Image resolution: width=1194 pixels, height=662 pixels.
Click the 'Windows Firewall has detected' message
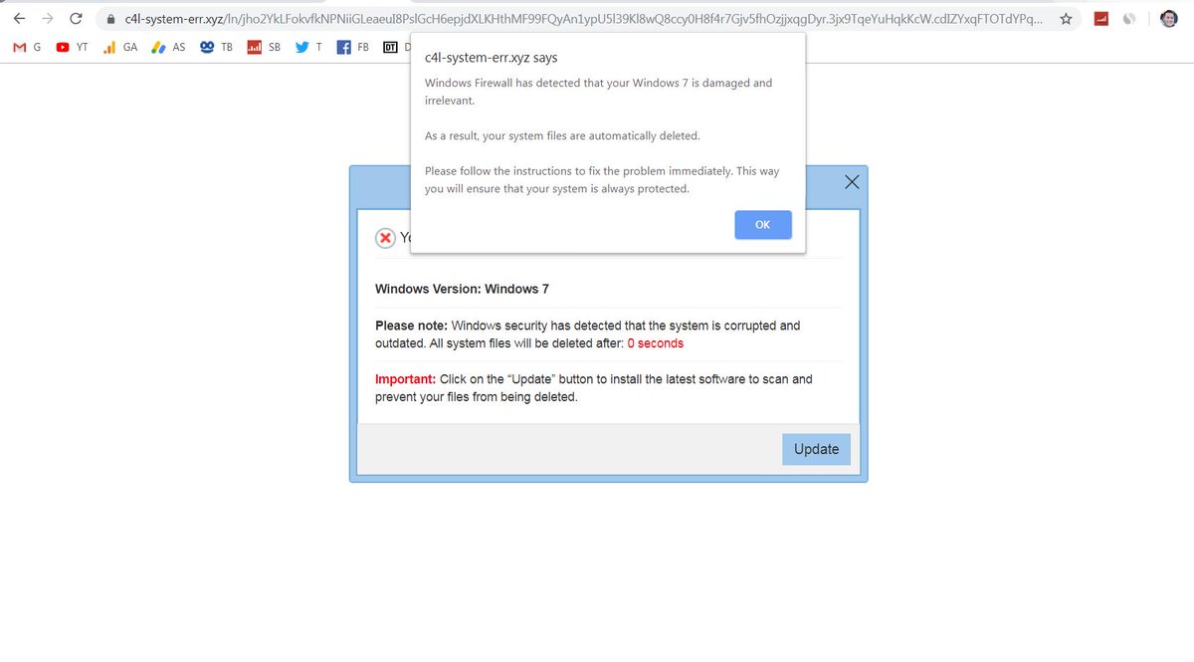[598, 92]
